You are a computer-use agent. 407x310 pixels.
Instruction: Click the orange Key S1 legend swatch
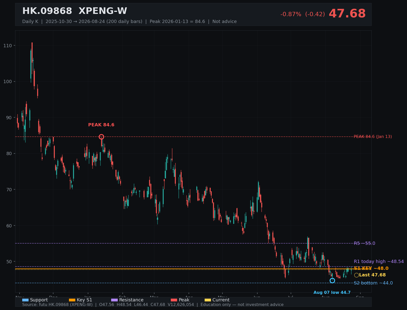[72, 300]
